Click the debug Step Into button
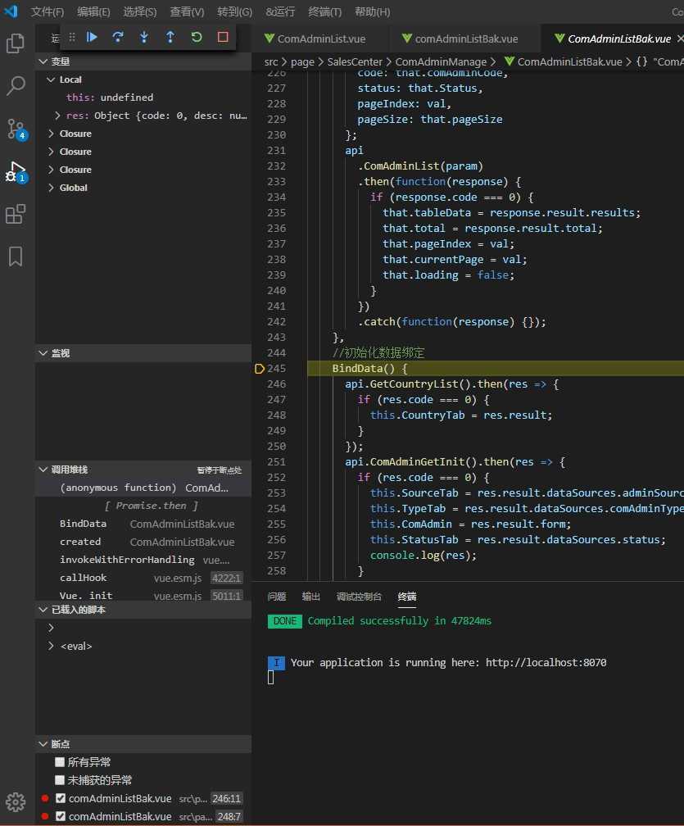Image resolution: width=684 pixels, height=826 pixels. click(x=144, y=37)
